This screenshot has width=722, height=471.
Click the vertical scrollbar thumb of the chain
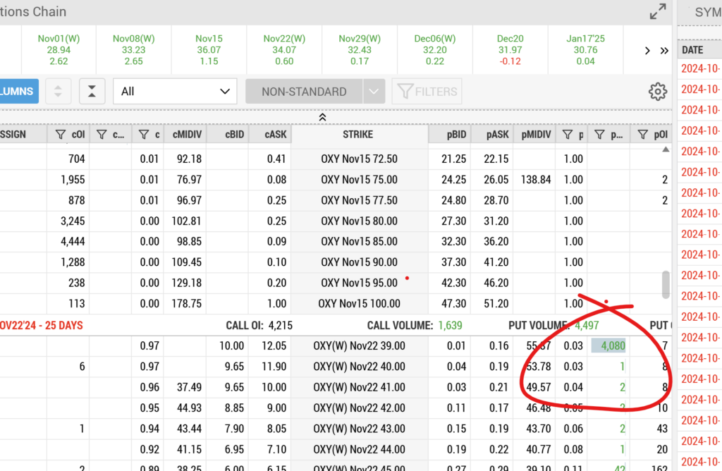click(x=666, y=285)
